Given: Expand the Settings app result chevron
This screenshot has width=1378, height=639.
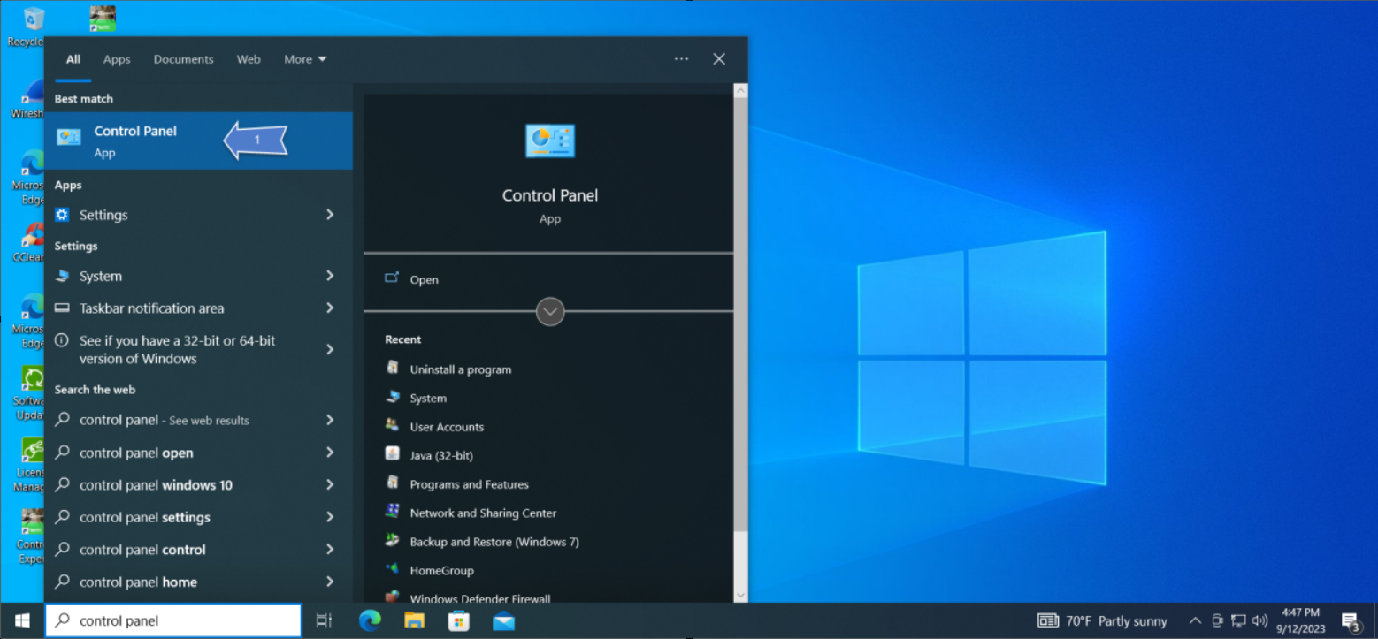Looking at the screenshot, I should pyautogui.click(x=330, y=215).
